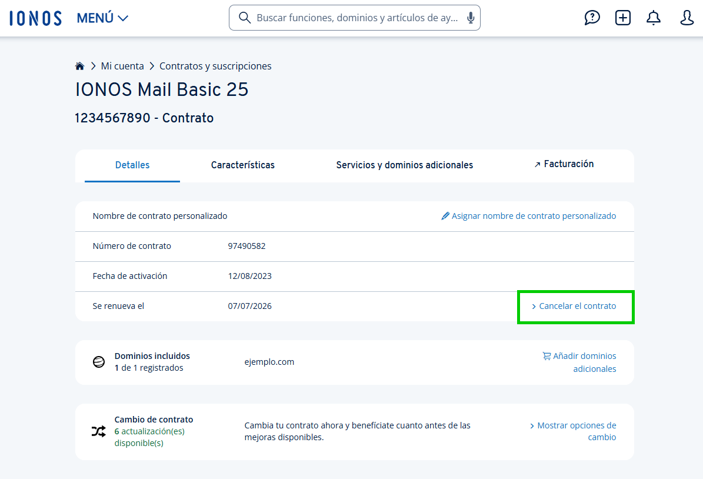Click the Cambio de contrato heading
The width and height of the screenshot is (703, 479).
(154, 420)
